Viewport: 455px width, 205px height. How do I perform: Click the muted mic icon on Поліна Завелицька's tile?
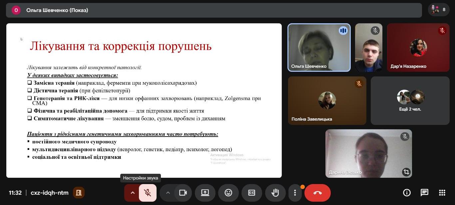pyautogui.click(x=359, y=84)
